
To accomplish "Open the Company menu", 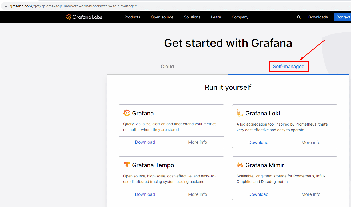I will click(240, 17).
